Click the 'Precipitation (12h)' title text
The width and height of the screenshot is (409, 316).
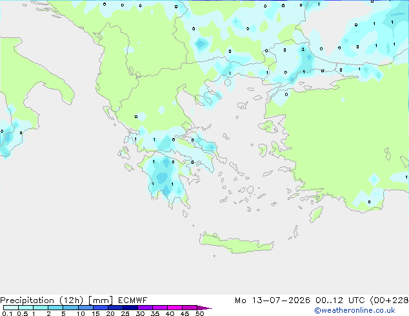[x=42, y=301]
